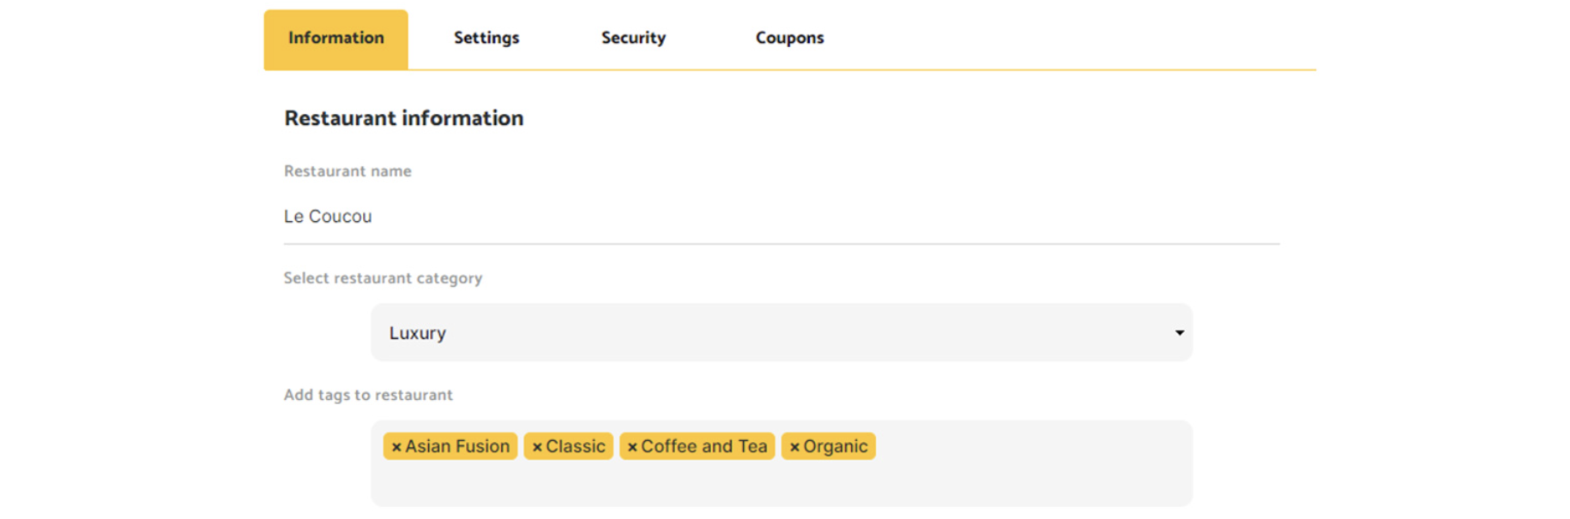The width and height of the screenshot is (1570, 519).
Task: Open the Settings tab
Action: (486, 39)
